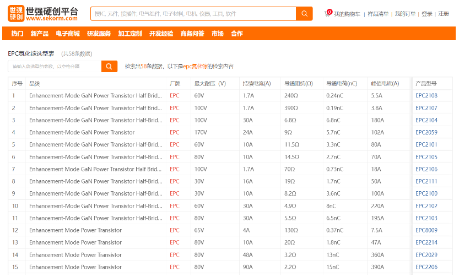Click the 最大耐压 (V) column header
Screen dimensions: 459x276
tap(210, 84)
